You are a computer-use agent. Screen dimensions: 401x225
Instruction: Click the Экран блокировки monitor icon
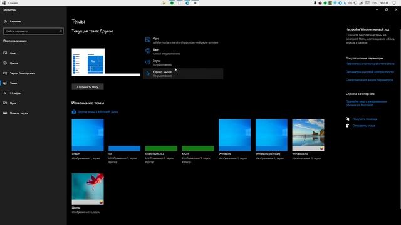[x=5, y=73]
